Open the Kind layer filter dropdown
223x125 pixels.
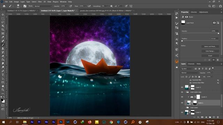(187, 69)
